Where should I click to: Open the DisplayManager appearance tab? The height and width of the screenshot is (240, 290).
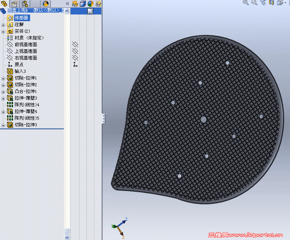tap(46, 3)
